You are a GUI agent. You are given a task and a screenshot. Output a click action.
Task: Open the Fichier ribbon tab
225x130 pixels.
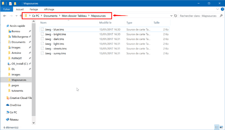(7, 9)
